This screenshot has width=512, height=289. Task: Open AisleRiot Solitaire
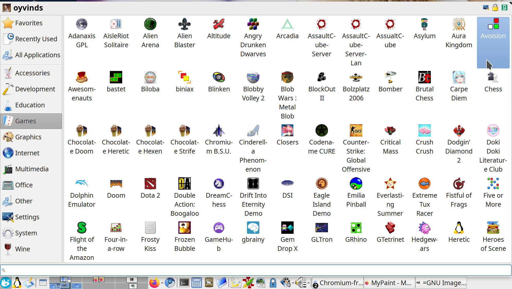116,34
